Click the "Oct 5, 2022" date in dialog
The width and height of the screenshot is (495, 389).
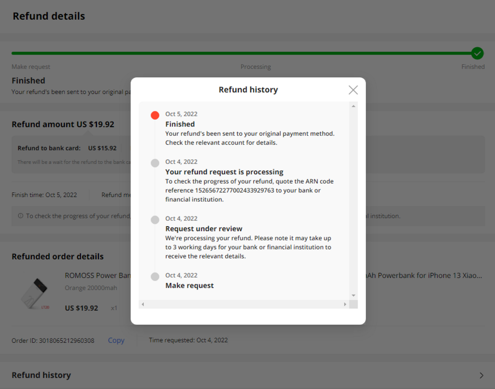181,114
